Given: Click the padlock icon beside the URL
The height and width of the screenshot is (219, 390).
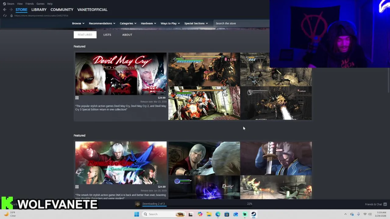Looking at the screenshot, I should 11,16.
